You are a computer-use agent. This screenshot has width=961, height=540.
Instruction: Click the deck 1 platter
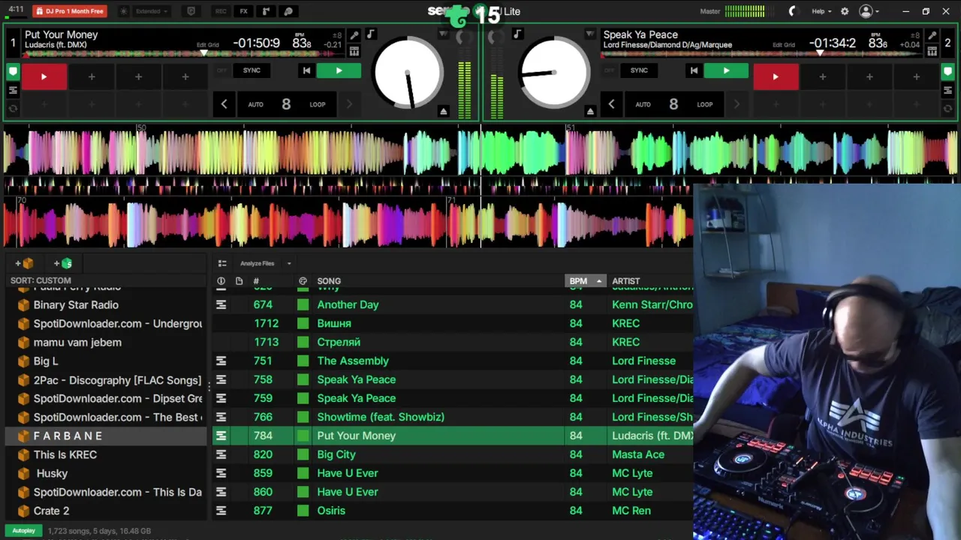[x=408, y=73]
